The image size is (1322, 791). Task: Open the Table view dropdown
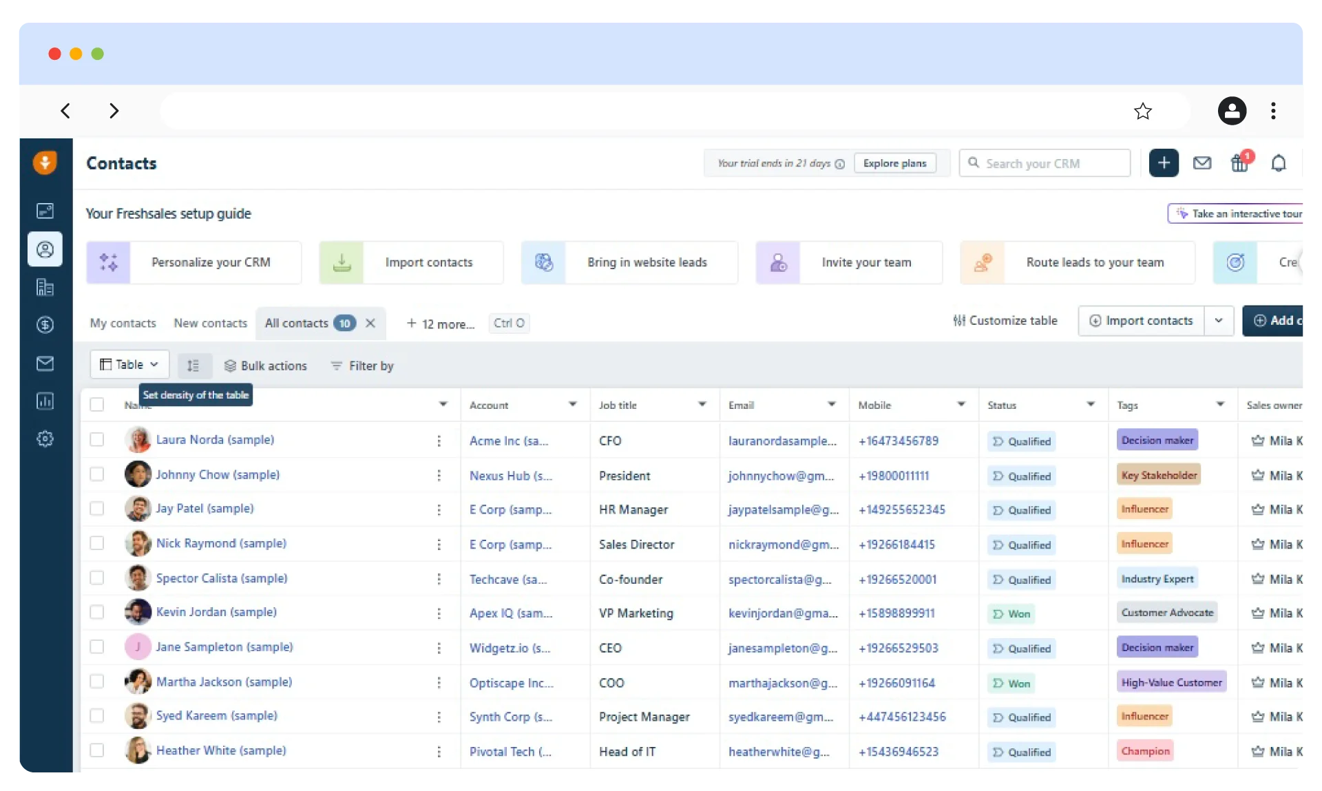pyautogui.click(x=129, y=364)
